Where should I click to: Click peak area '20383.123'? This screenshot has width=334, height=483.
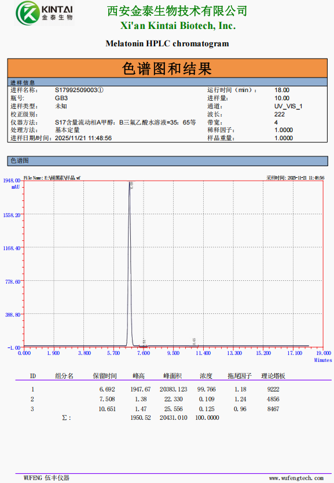[x=173, y=389]
